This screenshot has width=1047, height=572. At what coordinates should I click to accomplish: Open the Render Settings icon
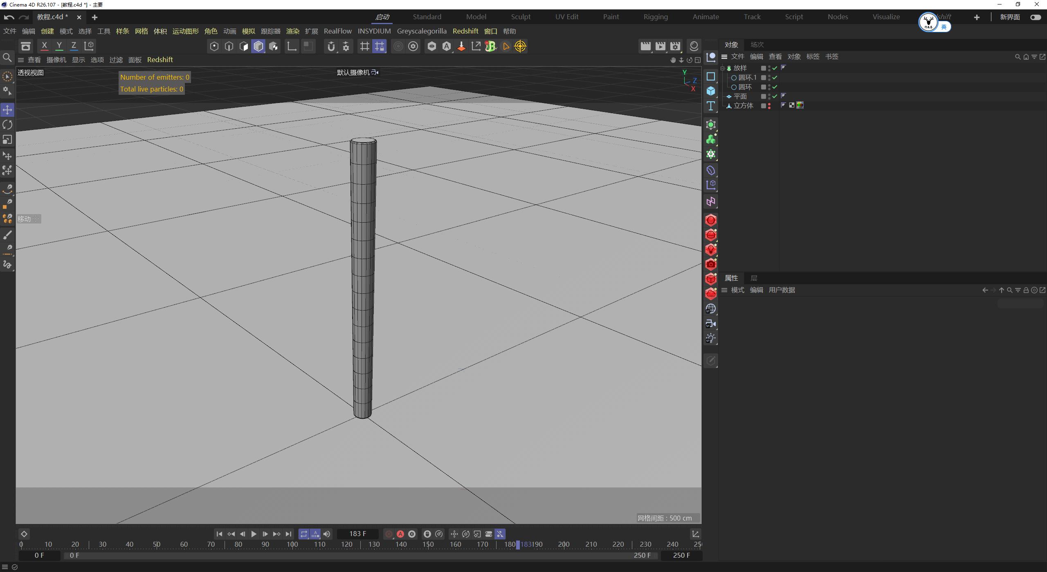[x=675, y=46]
